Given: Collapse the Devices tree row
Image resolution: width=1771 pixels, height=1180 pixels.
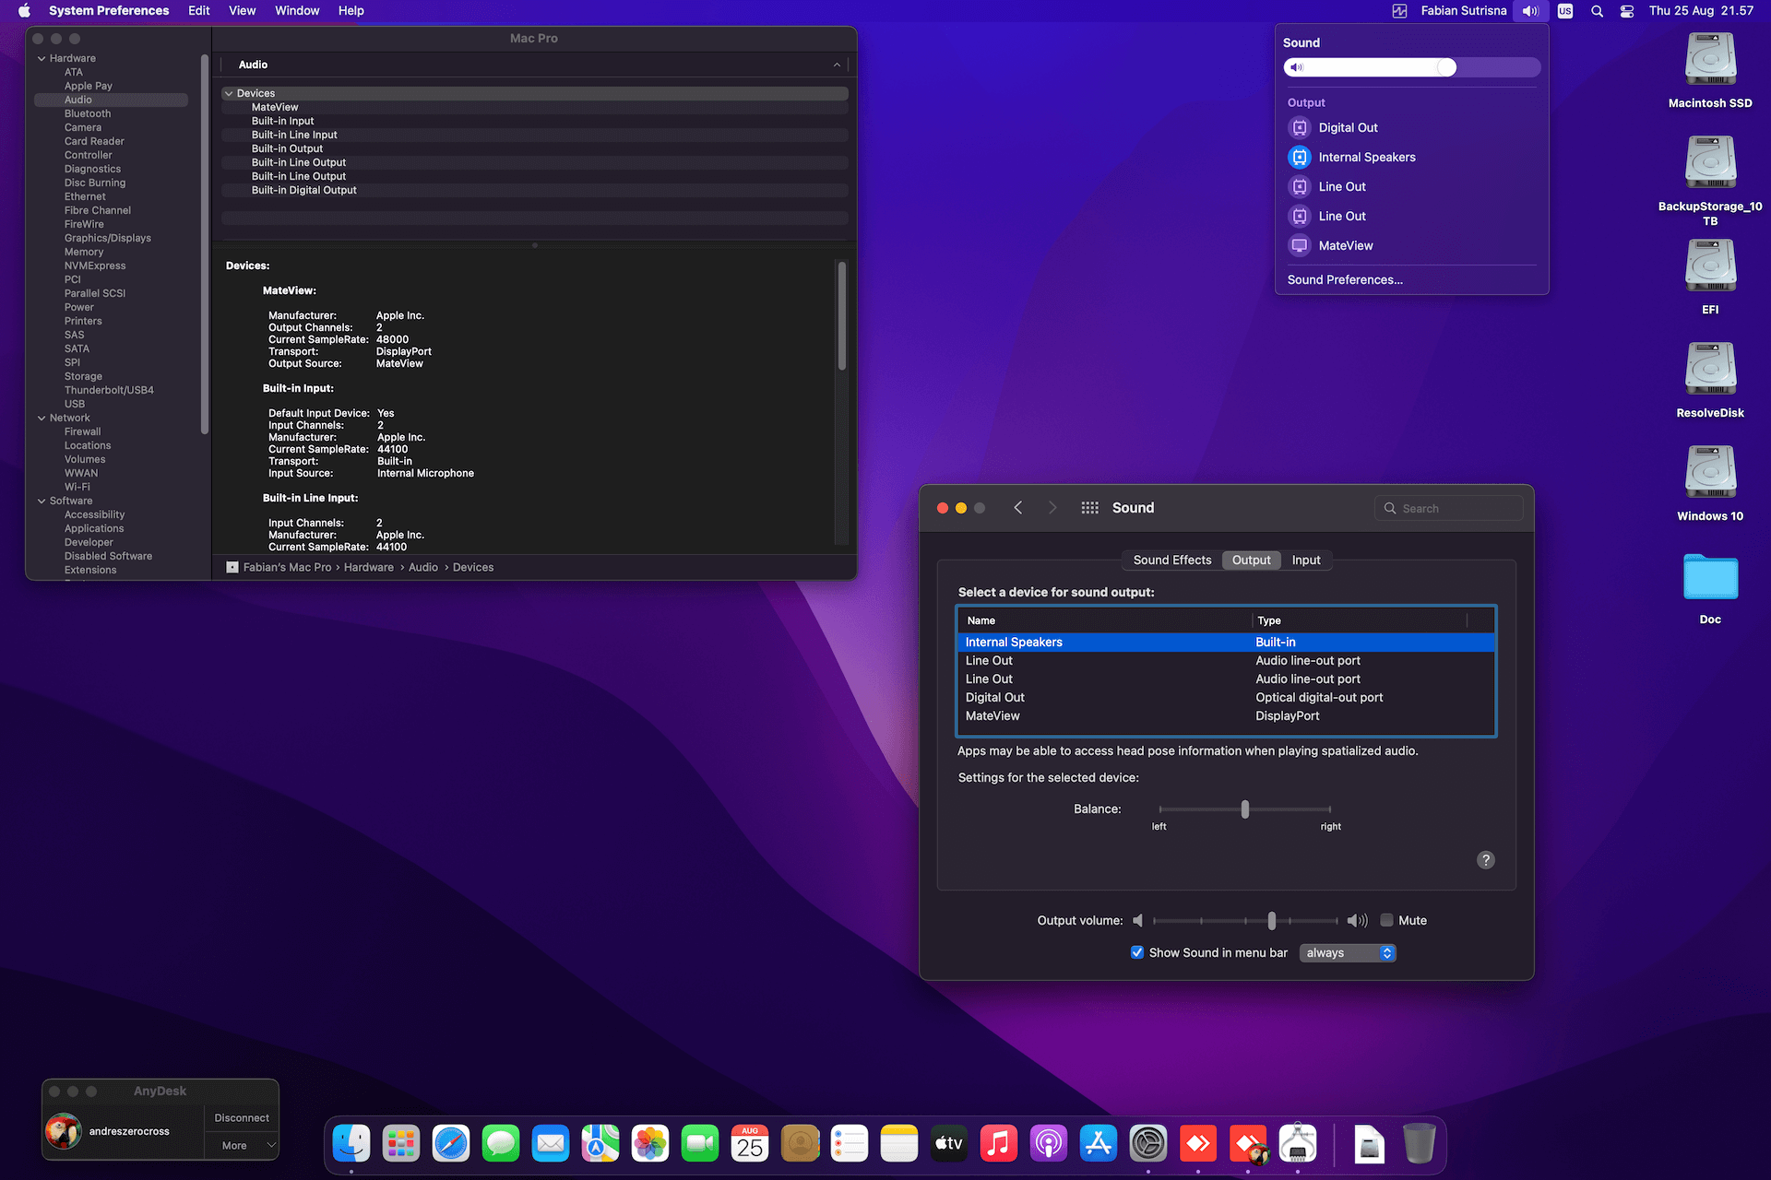Looking at the screenshot, I should [229, 93].
